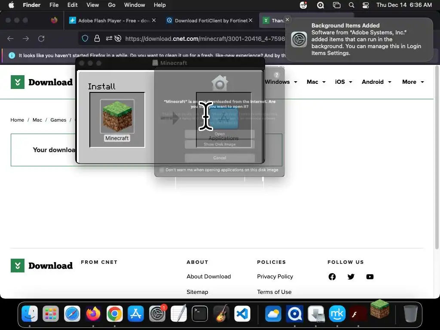The image size is (440, 330).
Task: Open the Edit menu
Action: pos(72,5)
